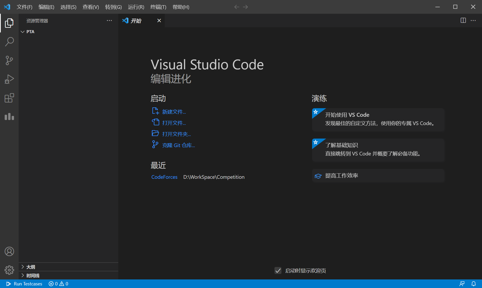Open the 运行(R) menu
Viewport: 482px width, 288px height.
coord(136,7)
